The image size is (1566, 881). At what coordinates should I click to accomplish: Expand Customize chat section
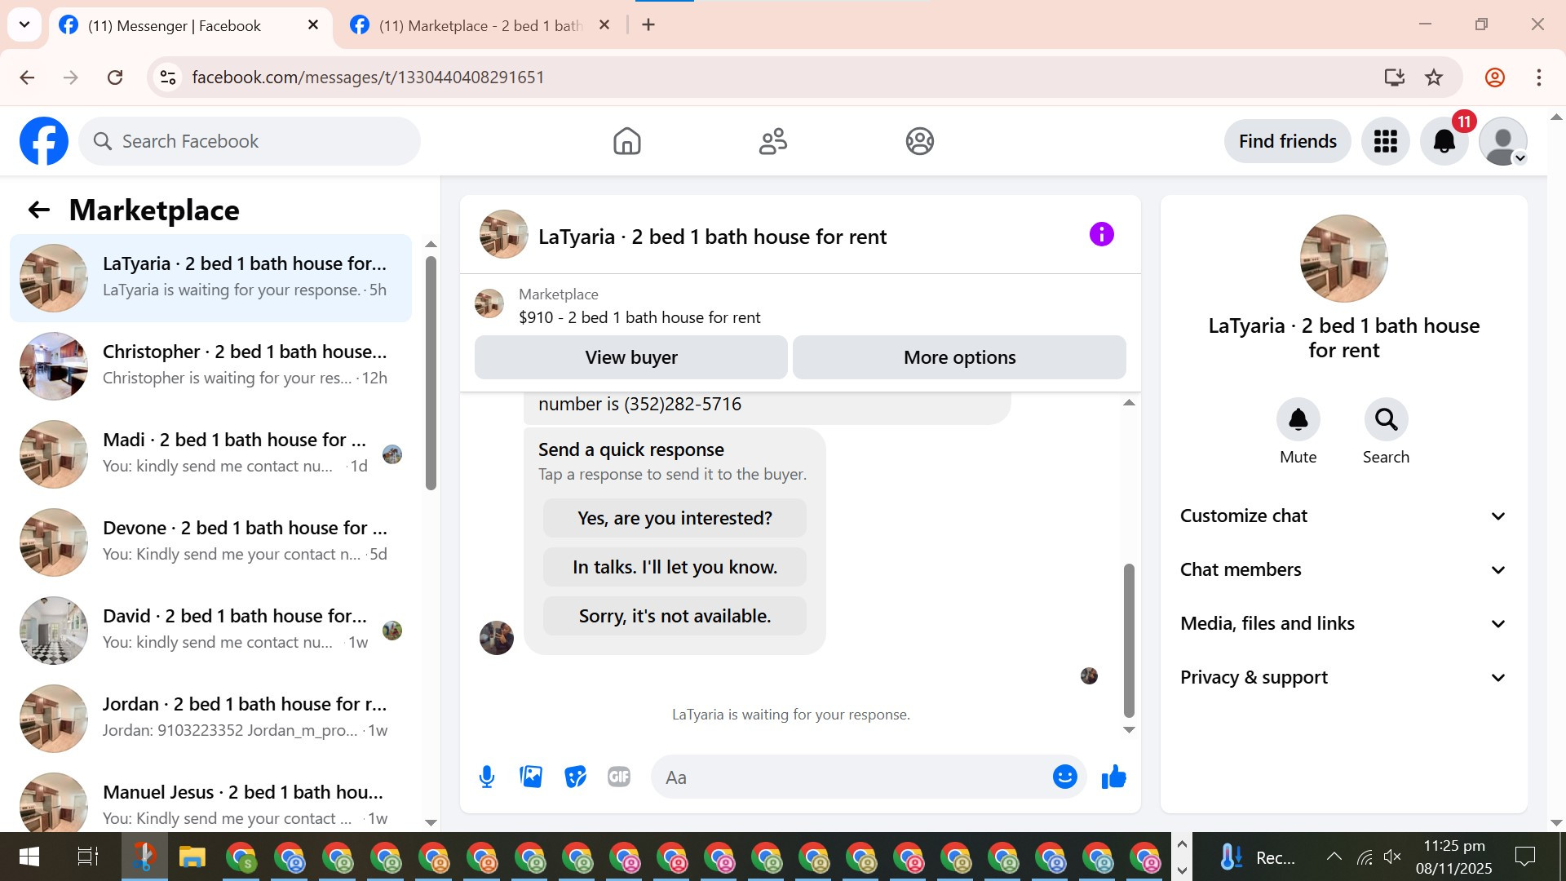pos(1343,516)
